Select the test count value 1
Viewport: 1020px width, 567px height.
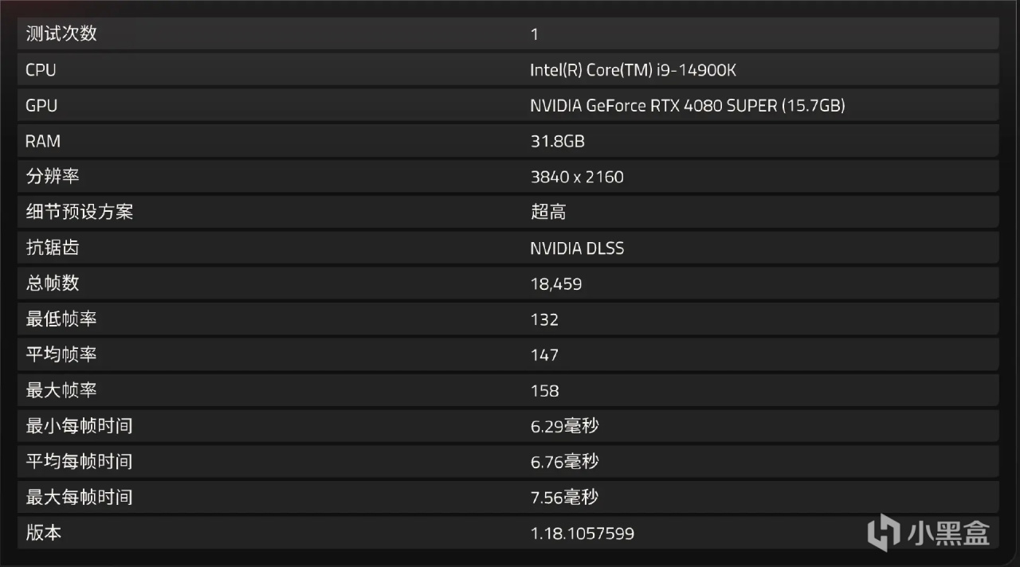534,34
